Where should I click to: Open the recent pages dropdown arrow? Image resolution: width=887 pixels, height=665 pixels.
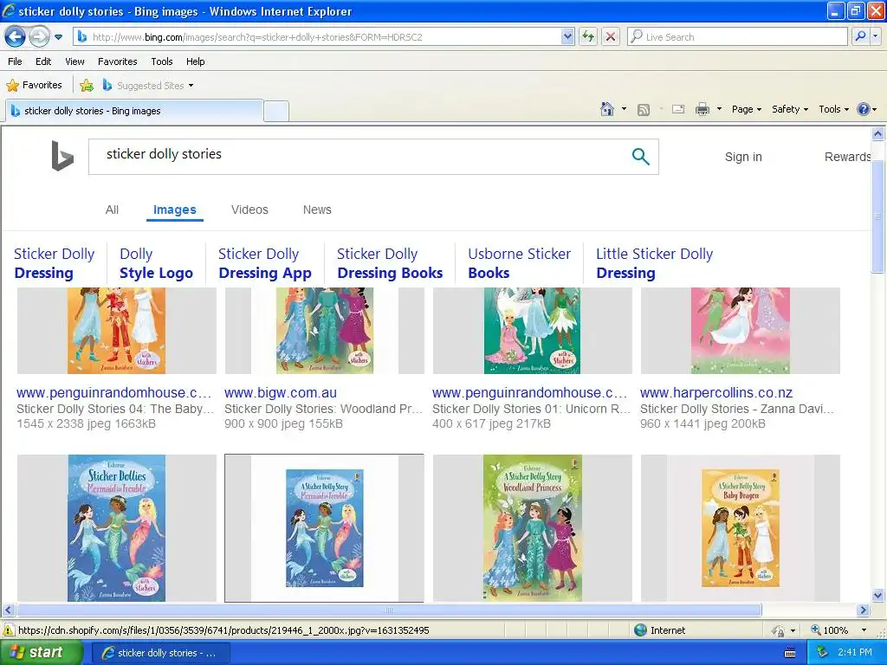58,37
